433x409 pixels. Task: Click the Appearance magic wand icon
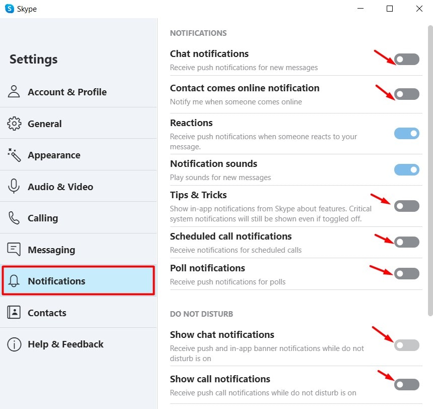(x=14, y=155)
